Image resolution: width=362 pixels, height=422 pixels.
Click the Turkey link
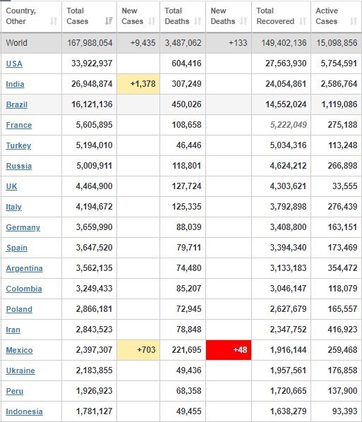click(18, 145)
